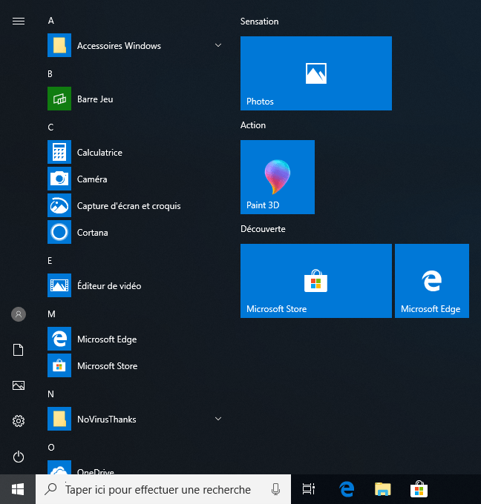Expand Accessoires Windows with its chevron
Image resolution: width=481 pixels, height=504 pixels.
218,45
